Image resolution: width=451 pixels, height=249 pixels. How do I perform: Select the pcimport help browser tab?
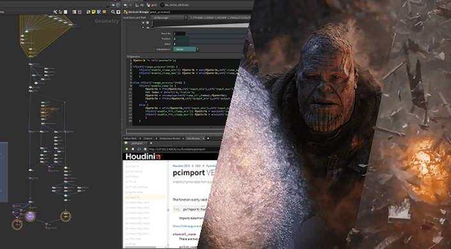point(136,143)
